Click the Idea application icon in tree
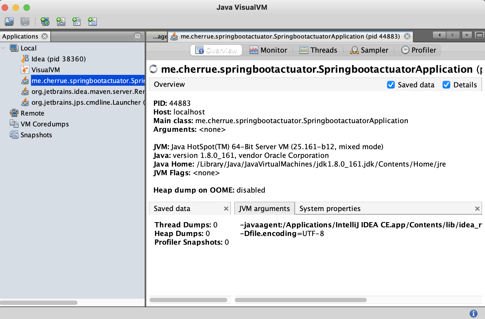 (25, 59)
